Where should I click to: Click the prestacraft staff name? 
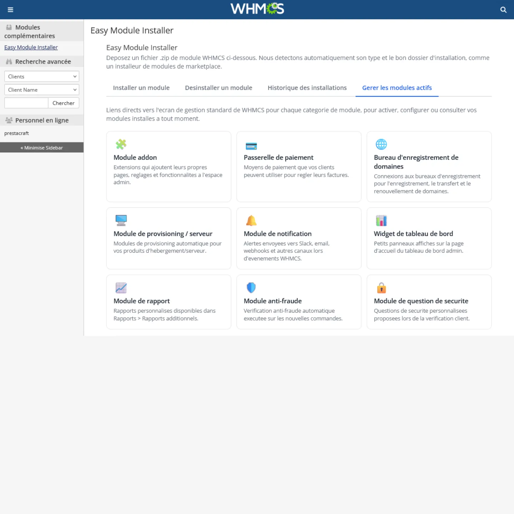point(16,133)
